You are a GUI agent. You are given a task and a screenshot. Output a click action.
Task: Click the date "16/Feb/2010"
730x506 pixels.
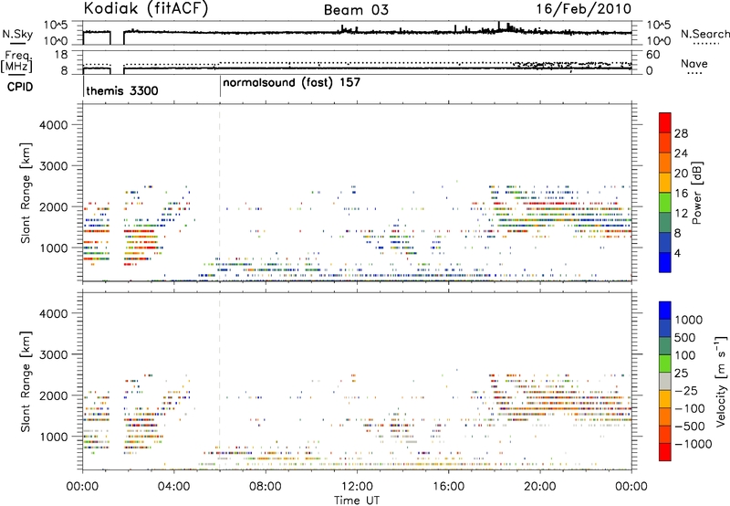(x=584, y=9)
